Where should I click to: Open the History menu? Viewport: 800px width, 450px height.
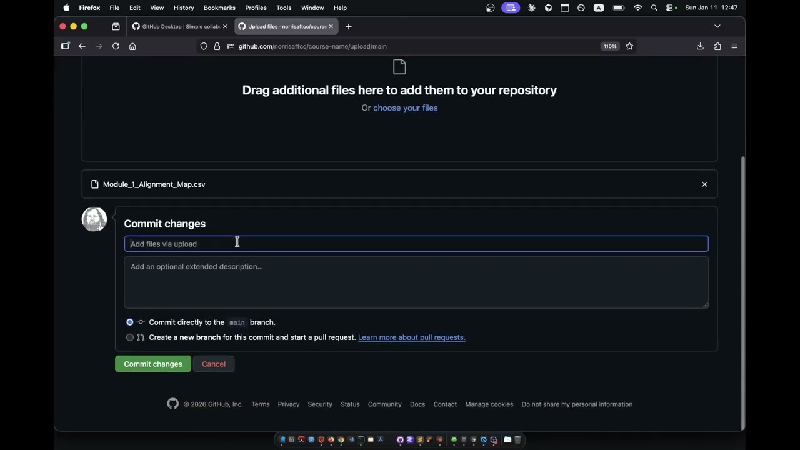coord(184,7)
